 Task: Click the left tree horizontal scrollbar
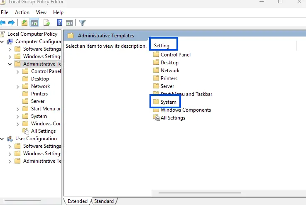point(23,201)
